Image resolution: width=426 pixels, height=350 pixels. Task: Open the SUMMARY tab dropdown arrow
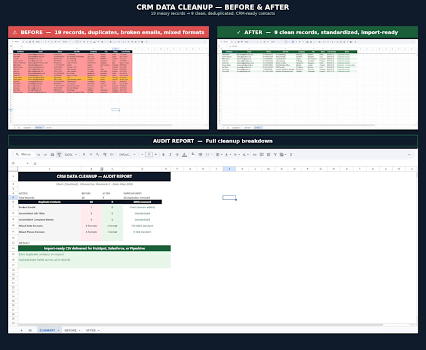coord(59,330)
